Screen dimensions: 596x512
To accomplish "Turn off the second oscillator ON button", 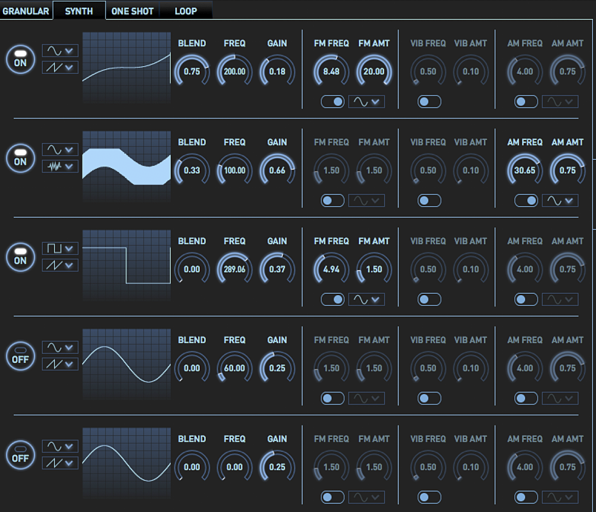I will (x=20, y=158).
